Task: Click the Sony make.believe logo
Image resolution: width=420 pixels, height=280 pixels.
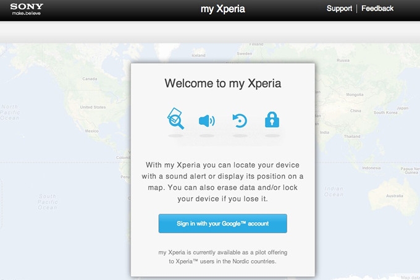Action: (27, 9)
